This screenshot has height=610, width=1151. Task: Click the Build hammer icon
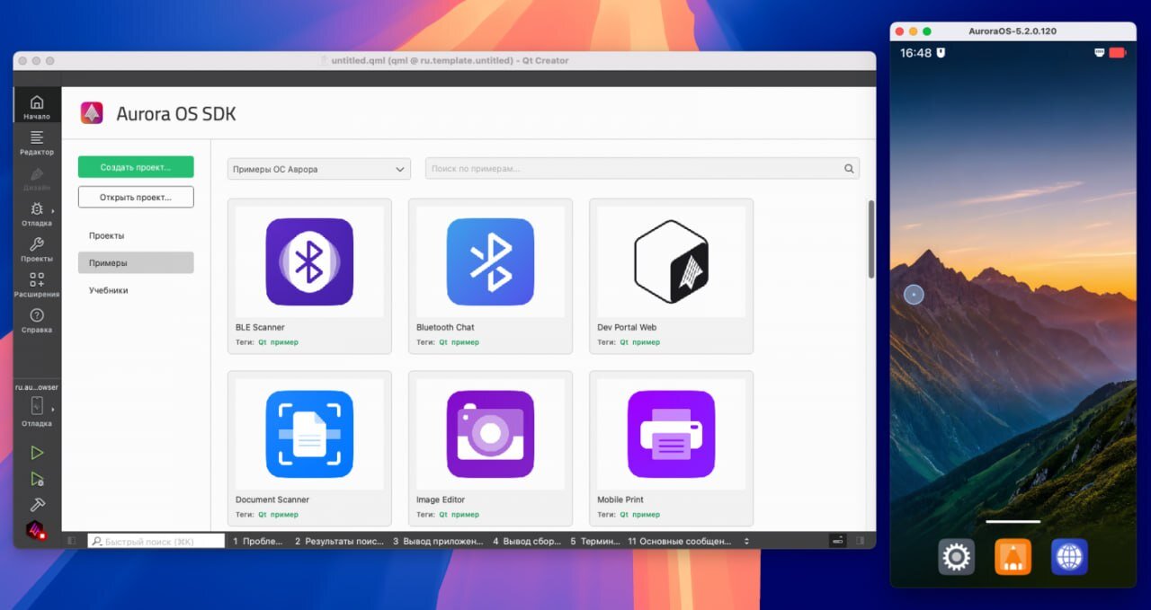coord(37,504)
